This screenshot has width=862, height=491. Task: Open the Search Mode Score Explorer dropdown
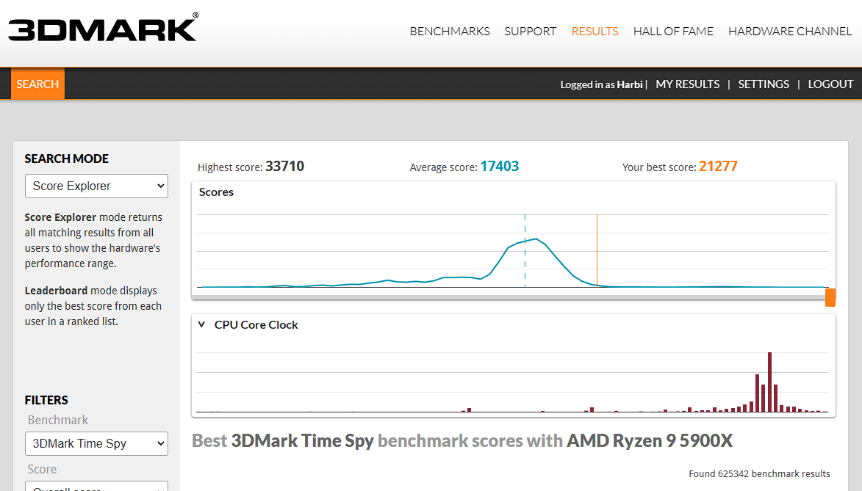click(96, 186)
